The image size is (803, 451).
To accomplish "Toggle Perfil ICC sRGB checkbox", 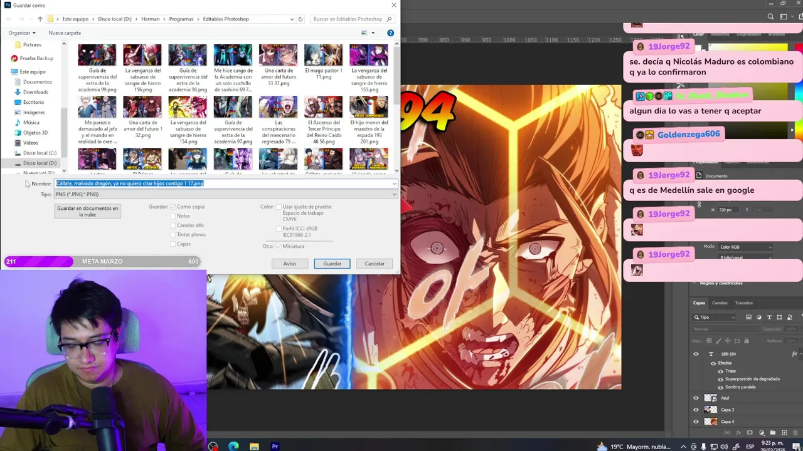I will [x=279, y=229].
